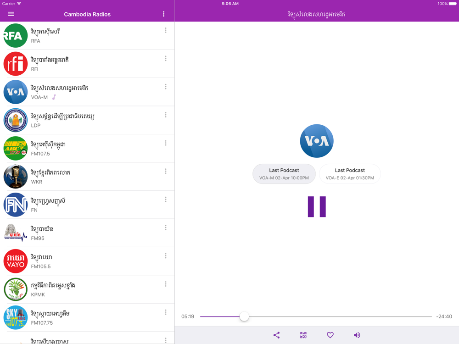Select the 'RFI' station label
Screen dimensions: 459x344
tap(35, 69)
